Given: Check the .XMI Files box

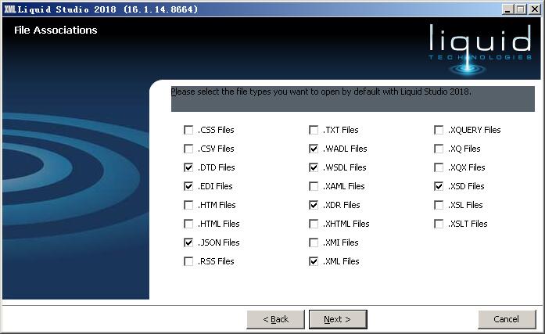Looking at the screenshot, I should point(314,242).
